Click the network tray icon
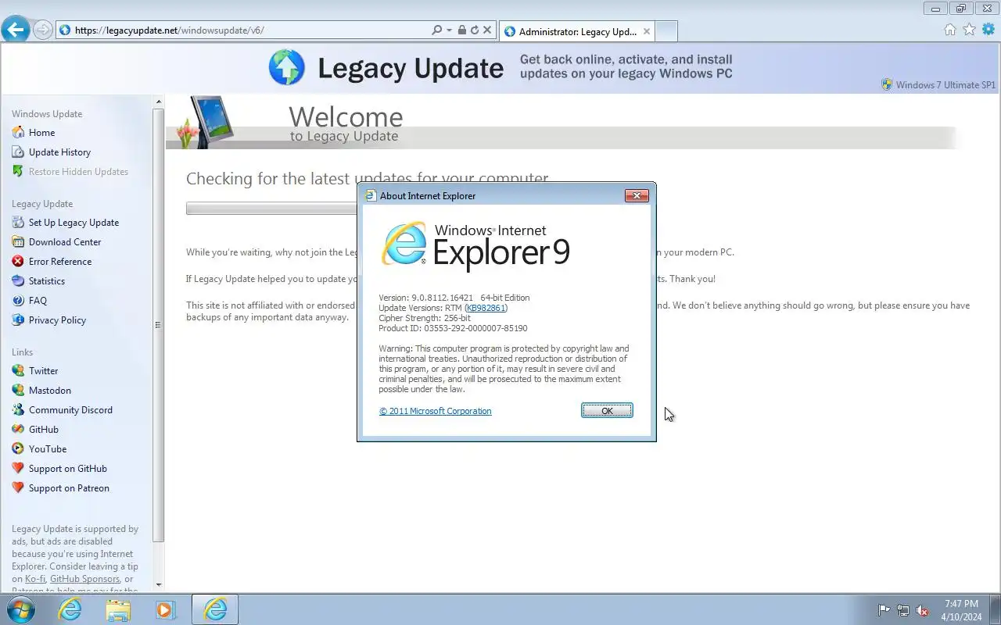Screen dimensions: 1001x625 tap(903, 610)
